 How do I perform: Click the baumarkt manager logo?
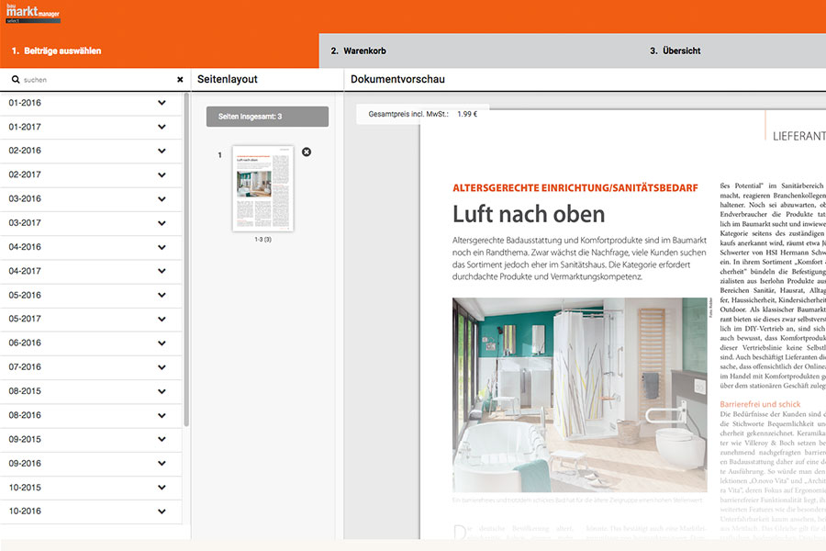[33, 13]
